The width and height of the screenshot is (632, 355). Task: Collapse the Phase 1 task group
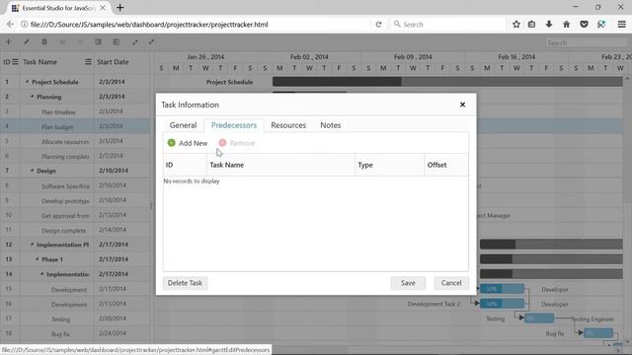click(38, 259)
